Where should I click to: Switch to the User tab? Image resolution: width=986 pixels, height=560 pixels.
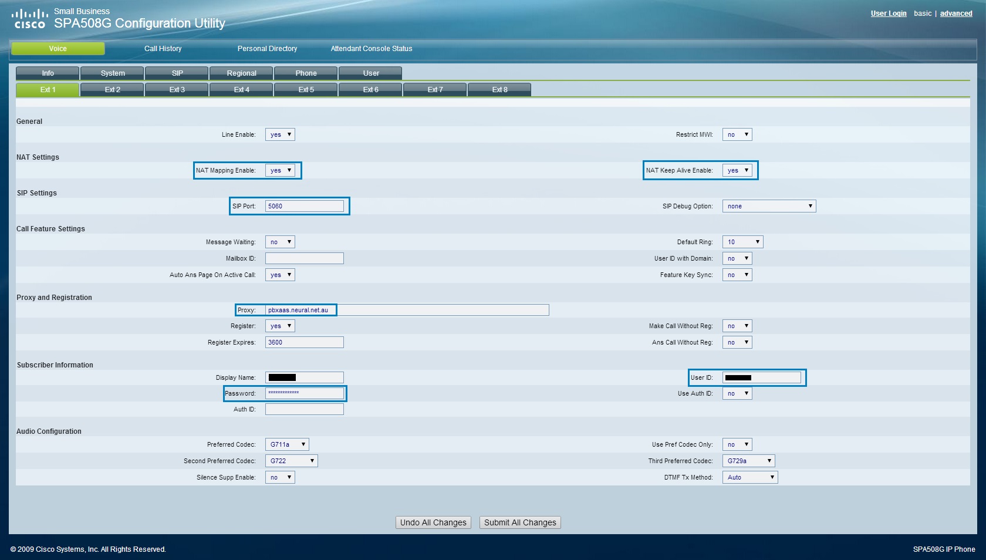point(370,73)
